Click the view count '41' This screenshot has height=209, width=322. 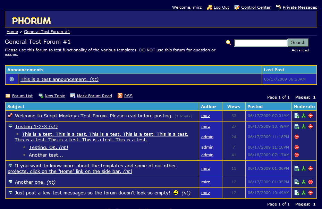tap(234, 155)
